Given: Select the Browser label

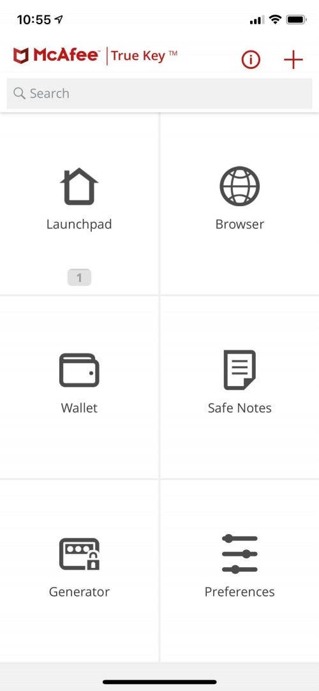Looking at the screenshot, I should [x=240, y=225].
